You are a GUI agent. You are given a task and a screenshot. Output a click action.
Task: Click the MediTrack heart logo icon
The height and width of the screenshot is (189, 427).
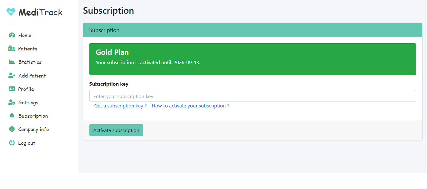click(x=11, y=12)
